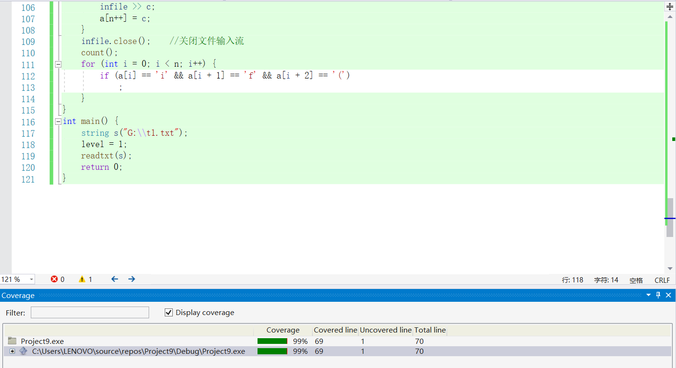Viewport: 676px width, 368px height.
Task: Click line number 118
Action: coord(28,145)
